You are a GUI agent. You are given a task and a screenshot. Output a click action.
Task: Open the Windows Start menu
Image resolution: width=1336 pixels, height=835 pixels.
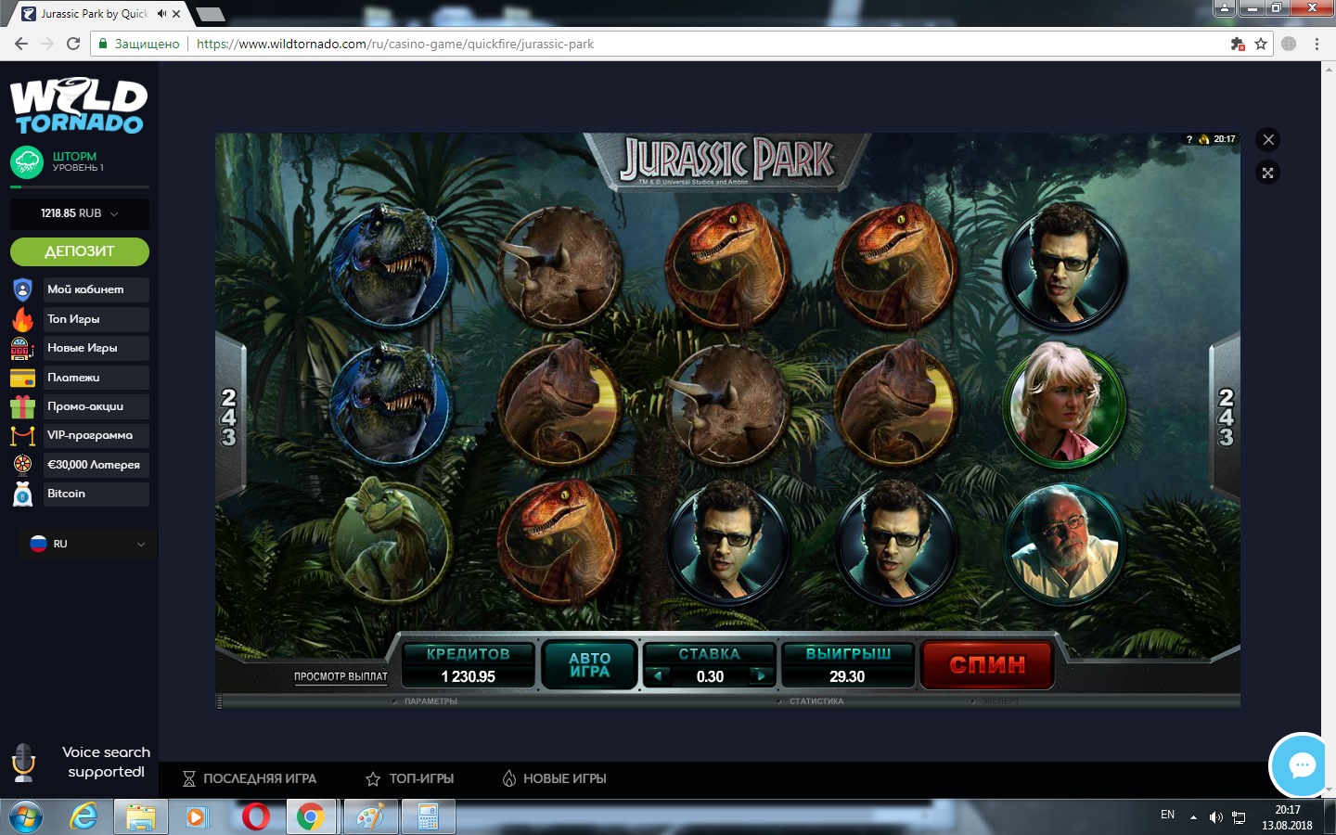coord(25,817)
